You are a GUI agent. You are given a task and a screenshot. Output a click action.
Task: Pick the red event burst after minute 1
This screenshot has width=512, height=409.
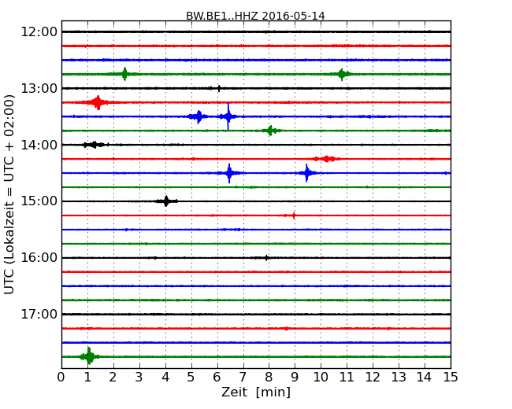tap(98, 102)
